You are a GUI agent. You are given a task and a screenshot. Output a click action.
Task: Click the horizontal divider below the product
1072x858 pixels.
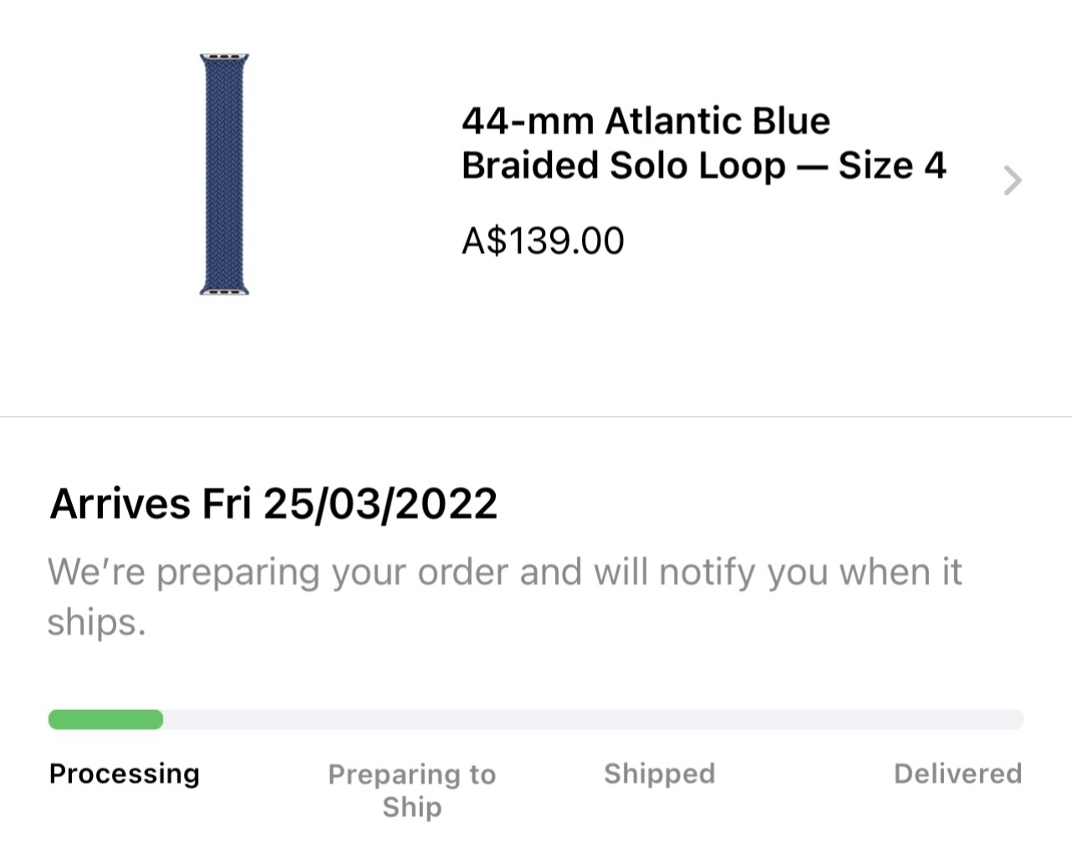point(536,416)
